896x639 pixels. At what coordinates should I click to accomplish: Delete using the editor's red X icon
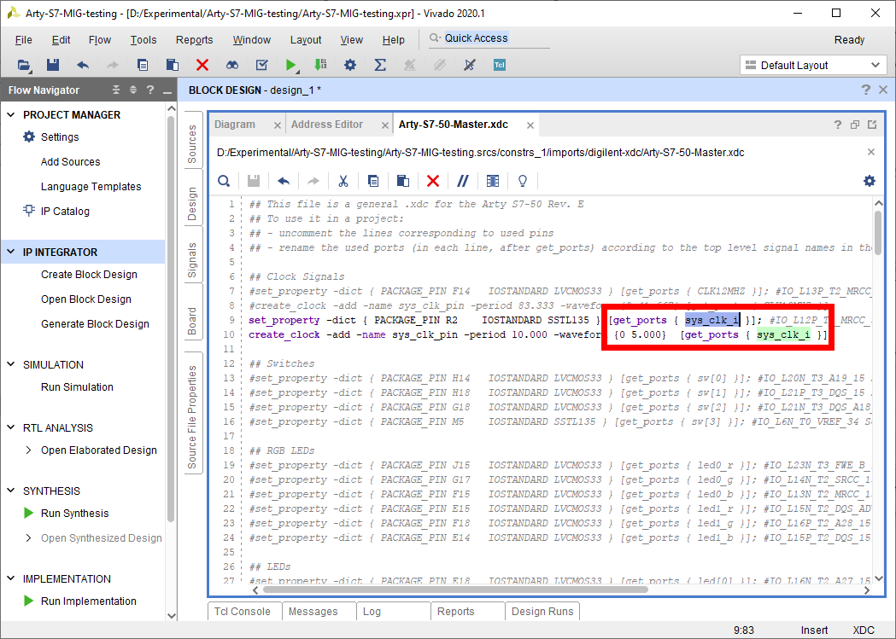point(433,181)
